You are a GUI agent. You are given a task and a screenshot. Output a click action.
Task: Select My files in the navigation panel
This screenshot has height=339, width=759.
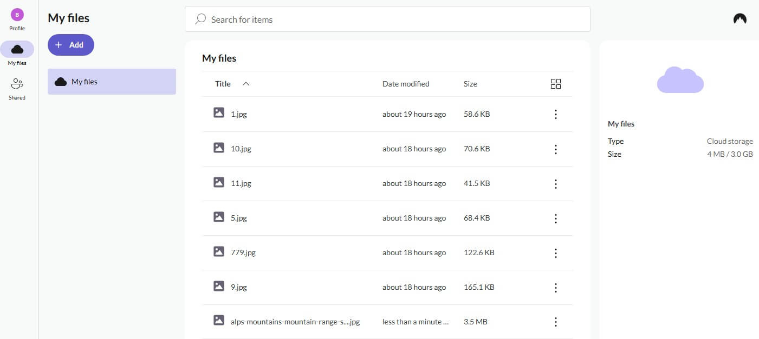[112, 82]
